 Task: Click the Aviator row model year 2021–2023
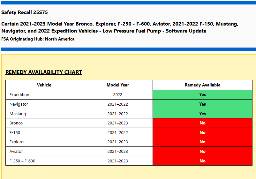(x=118, y=152)
